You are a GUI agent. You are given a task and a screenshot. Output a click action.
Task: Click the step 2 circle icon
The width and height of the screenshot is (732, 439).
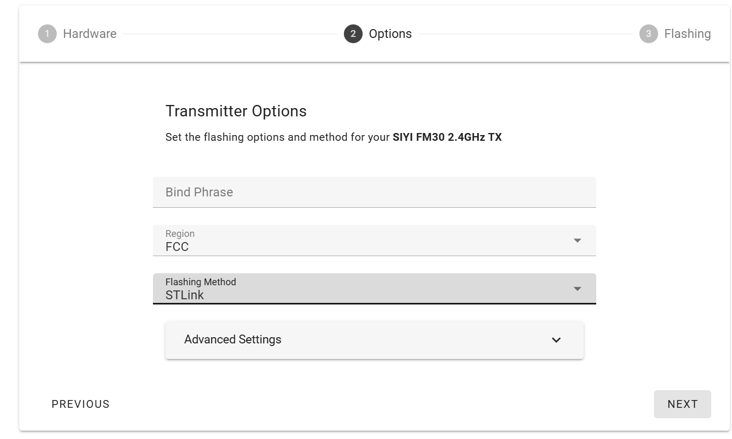tap(353, 34)
